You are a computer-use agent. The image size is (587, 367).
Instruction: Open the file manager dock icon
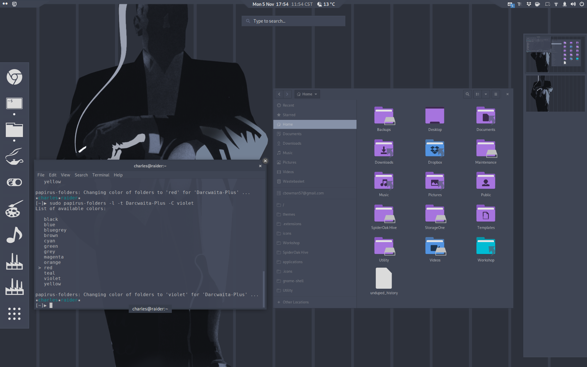point(14,130)
